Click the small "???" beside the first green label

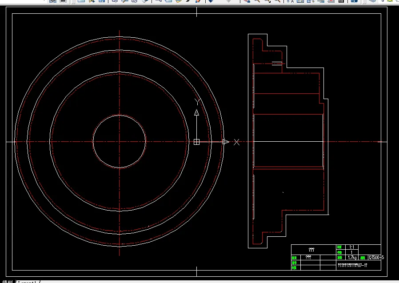click(x=308, y=257)
